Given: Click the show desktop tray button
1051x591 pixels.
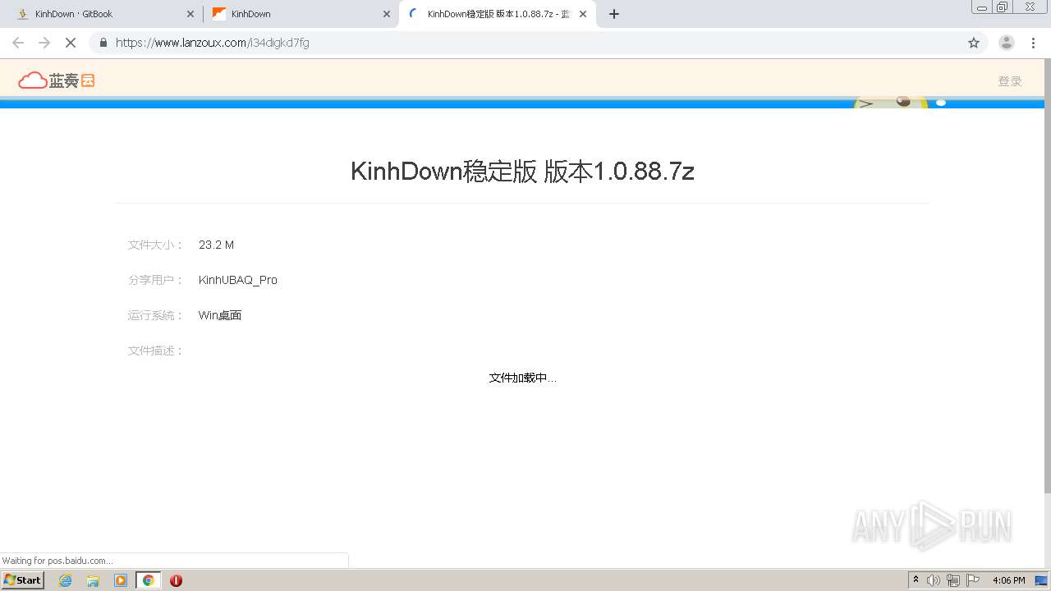Looking at the screenshot, I should pyautogui.click(x=1042, y=580).
